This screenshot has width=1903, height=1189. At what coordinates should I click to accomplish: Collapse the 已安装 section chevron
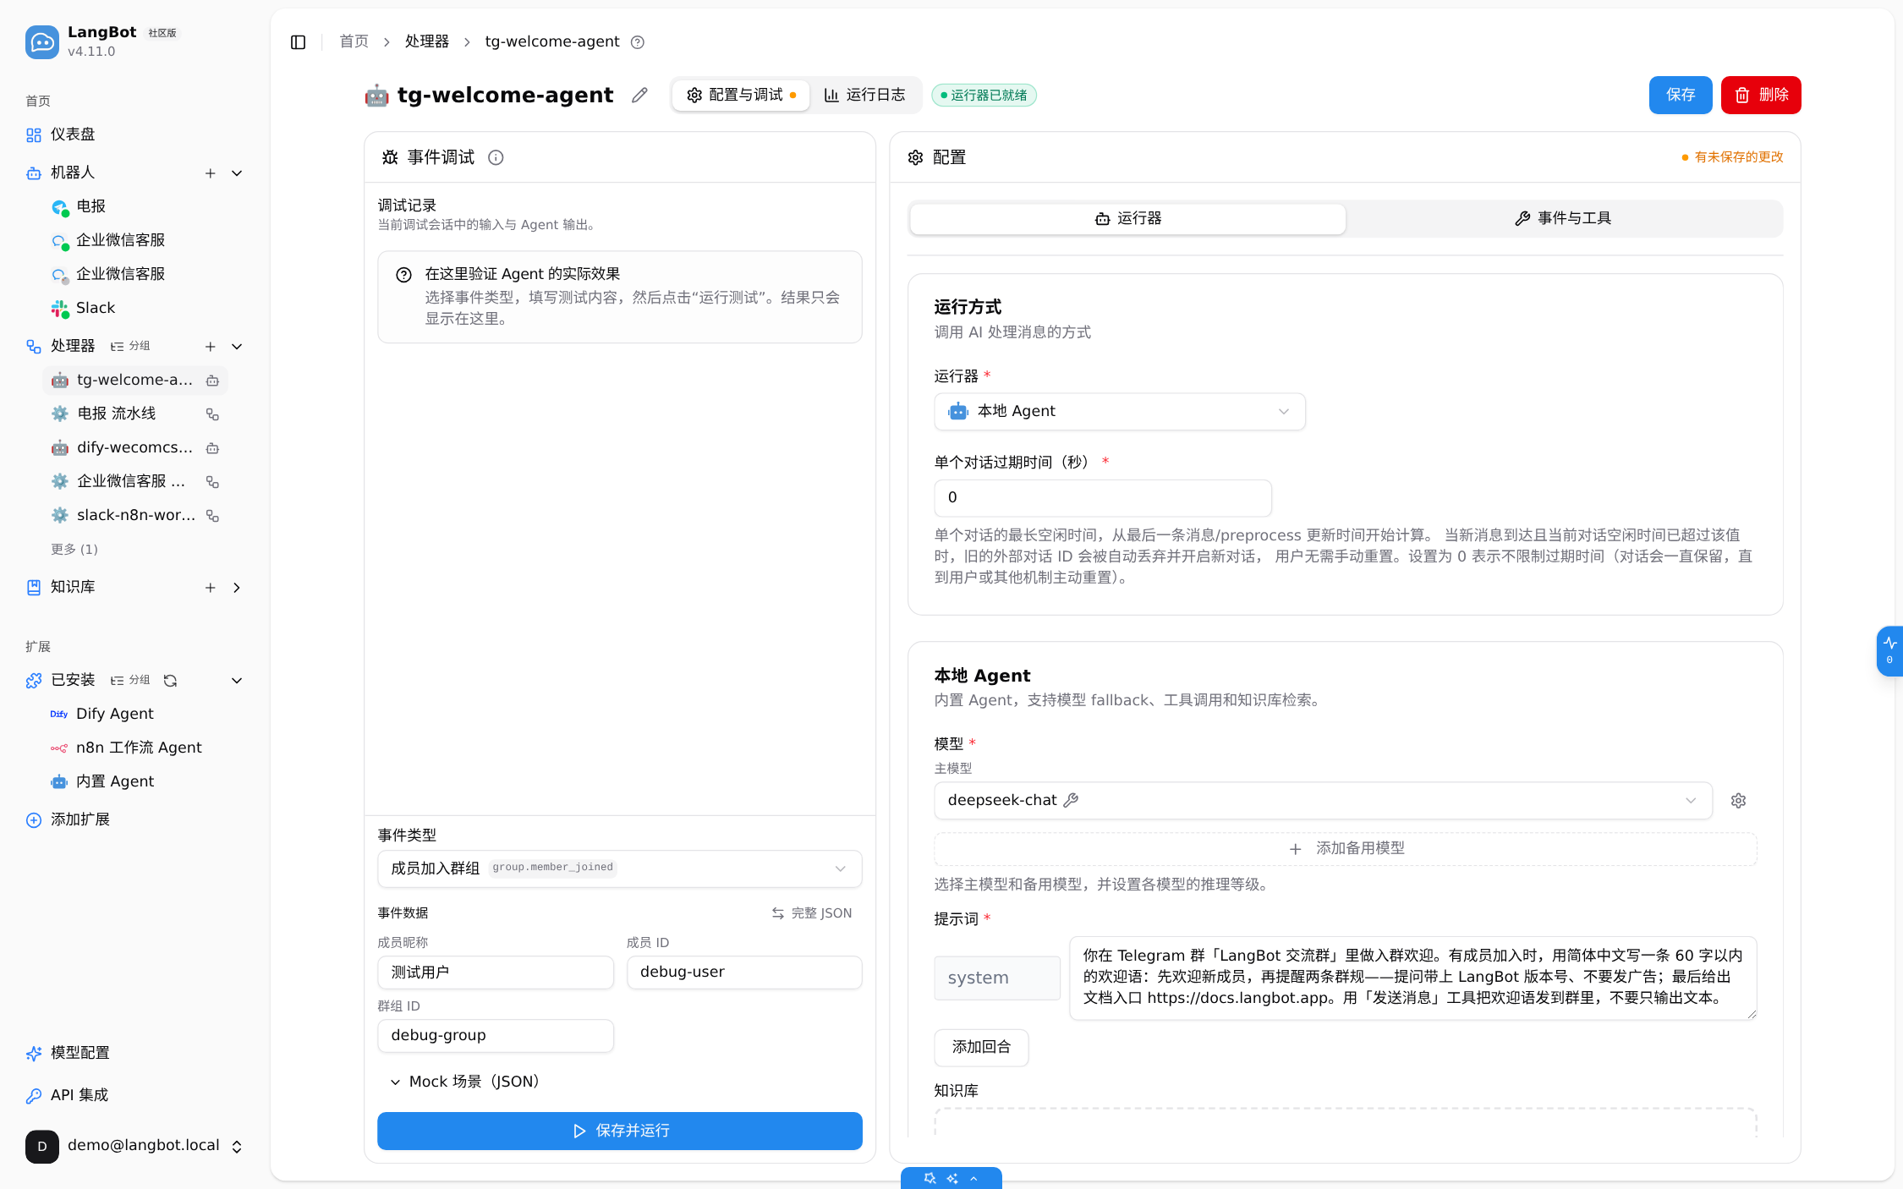pyautogui.click(x=237, y=680)
